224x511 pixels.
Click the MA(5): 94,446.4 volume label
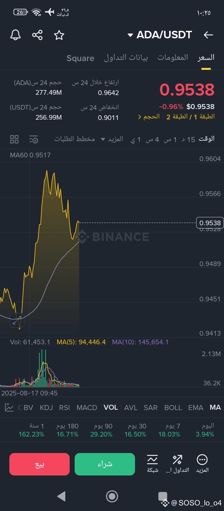click(81, 342)
